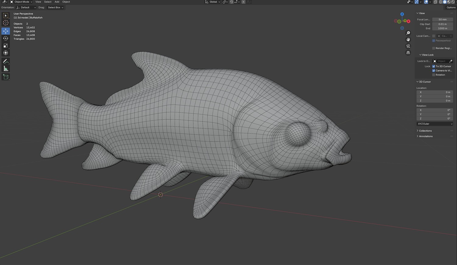Switch to solid viewport shading
The height and width of the screenshot is (265, 457).
click(x=445, y=2)
